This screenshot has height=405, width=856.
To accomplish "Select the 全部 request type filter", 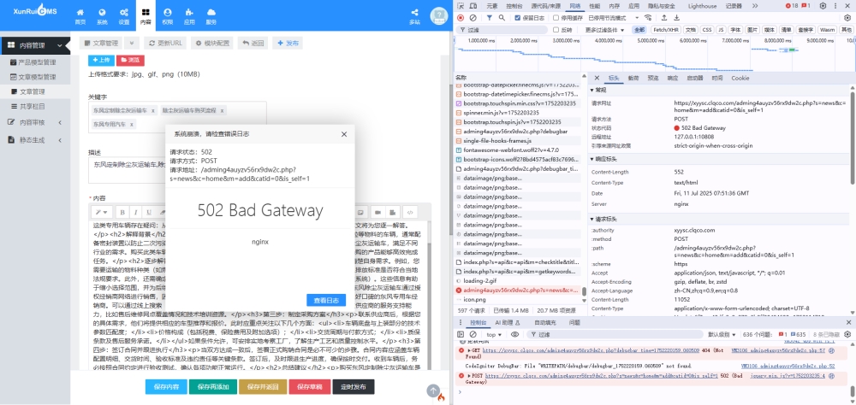I will [639, 30].
